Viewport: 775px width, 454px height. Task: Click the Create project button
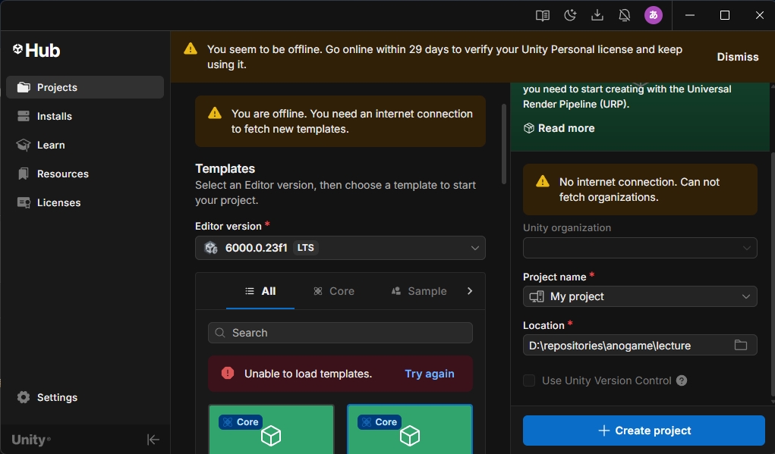[644, 431]
